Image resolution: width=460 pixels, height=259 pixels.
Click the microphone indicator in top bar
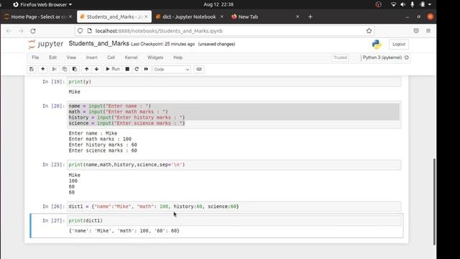[412, 4]
